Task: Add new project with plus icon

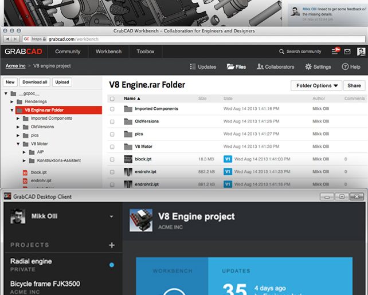Action: 112,245
